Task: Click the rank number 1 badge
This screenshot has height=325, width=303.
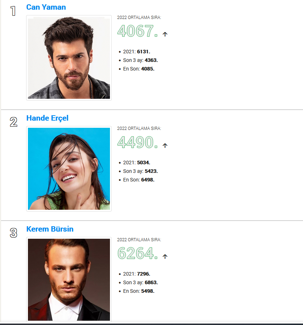Action: click(x=13, y=11)
